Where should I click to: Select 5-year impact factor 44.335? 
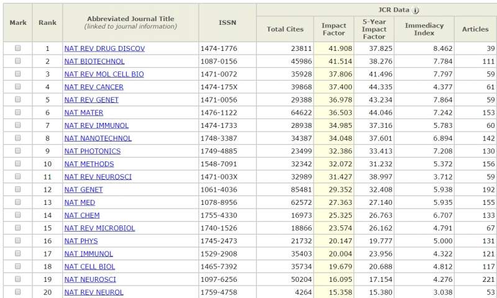[380, 87]
